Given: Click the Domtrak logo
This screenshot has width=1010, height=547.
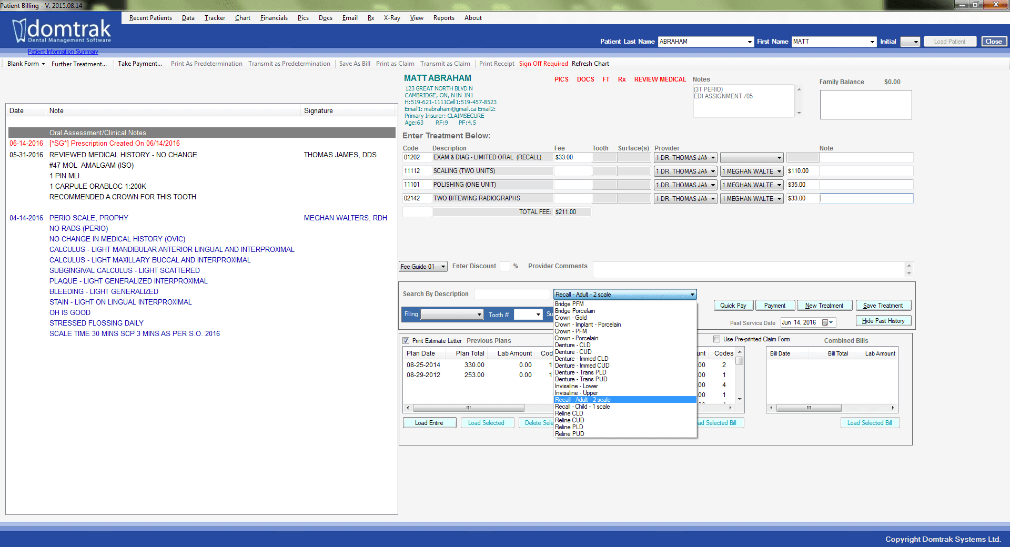Looking at the screenshot, I should (62, 31).
